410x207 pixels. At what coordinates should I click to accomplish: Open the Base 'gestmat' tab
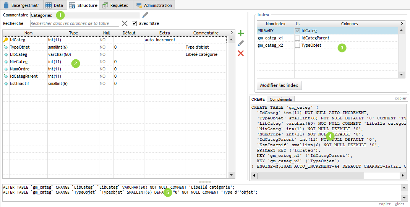(x=21, y=5)
